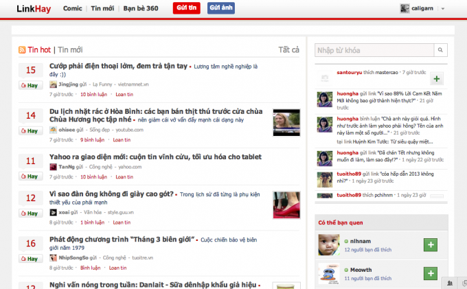Vote Hay on high heels story

point(30,213)
